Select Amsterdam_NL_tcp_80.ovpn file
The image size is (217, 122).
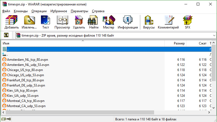[x=28, y=60]
